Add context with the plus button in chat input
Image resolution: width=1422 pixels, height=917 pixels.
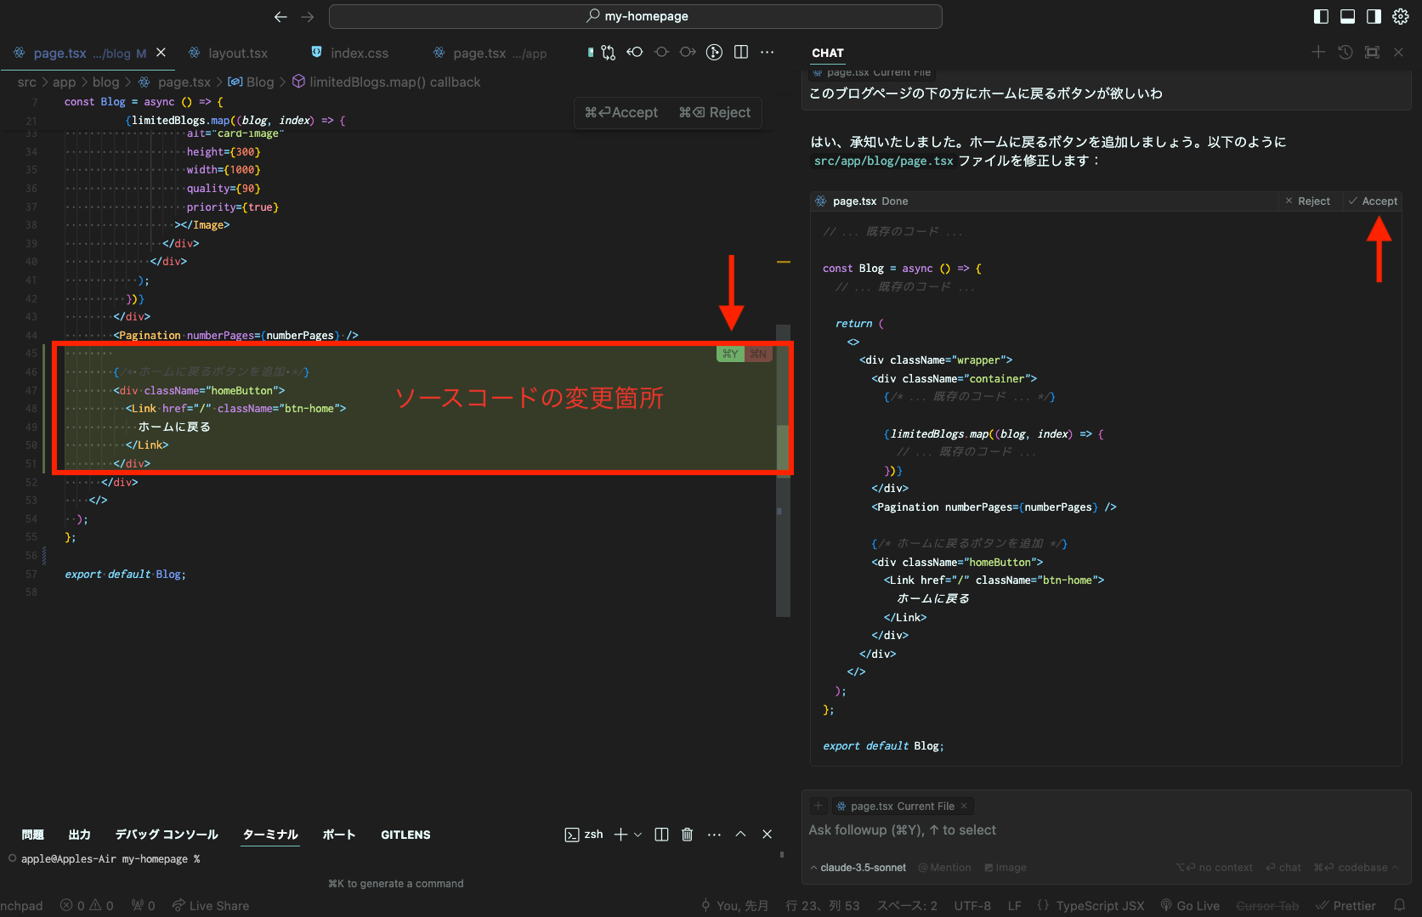818,806
